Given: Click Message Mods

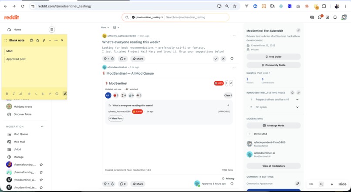Looking at the screenshot, I should [273, 126].
